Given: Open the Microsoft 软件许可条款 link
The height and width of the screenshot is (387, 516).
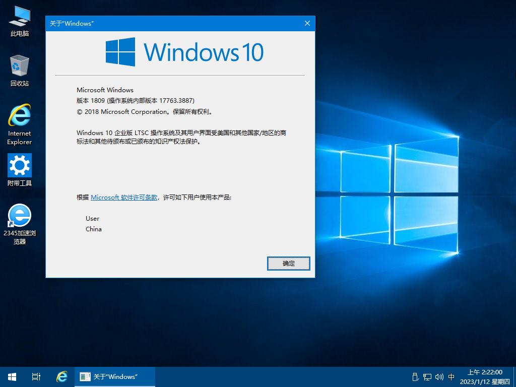Looking at the screenshot, I should point(124,198).
